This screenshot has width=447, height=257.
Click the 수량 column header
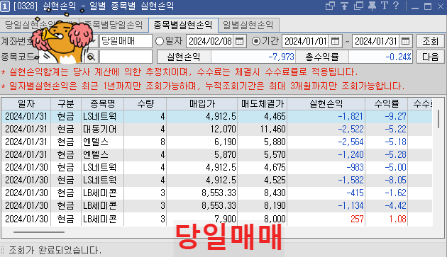145,104
